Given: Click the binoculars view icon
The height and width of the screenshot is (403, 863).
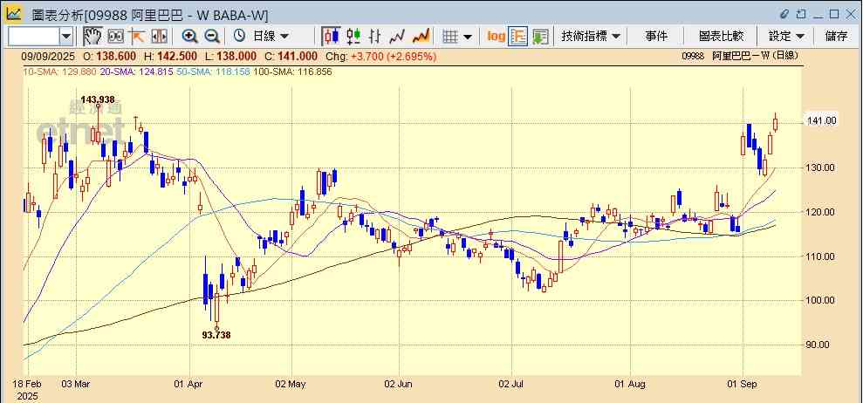Looking at the screenshot, I should point(115,37).
